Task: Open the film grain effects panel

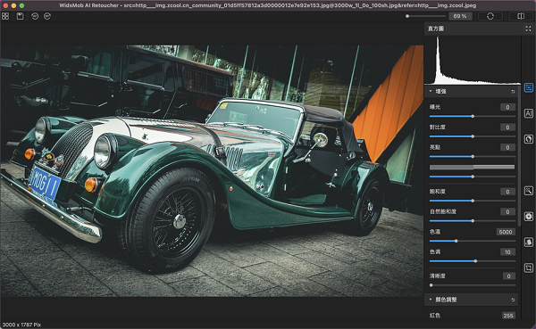Action: coord(529,217)
